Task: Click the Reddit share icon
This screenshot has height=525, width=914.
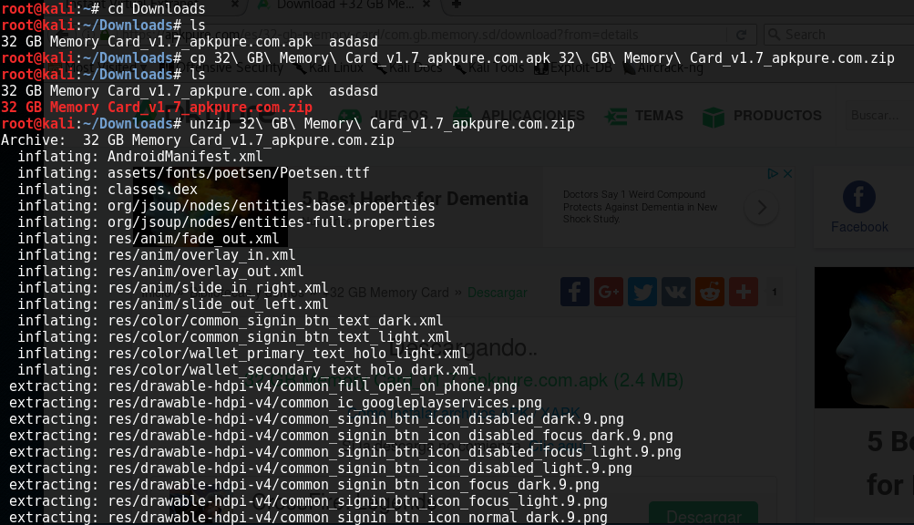Action: point(710,292)
